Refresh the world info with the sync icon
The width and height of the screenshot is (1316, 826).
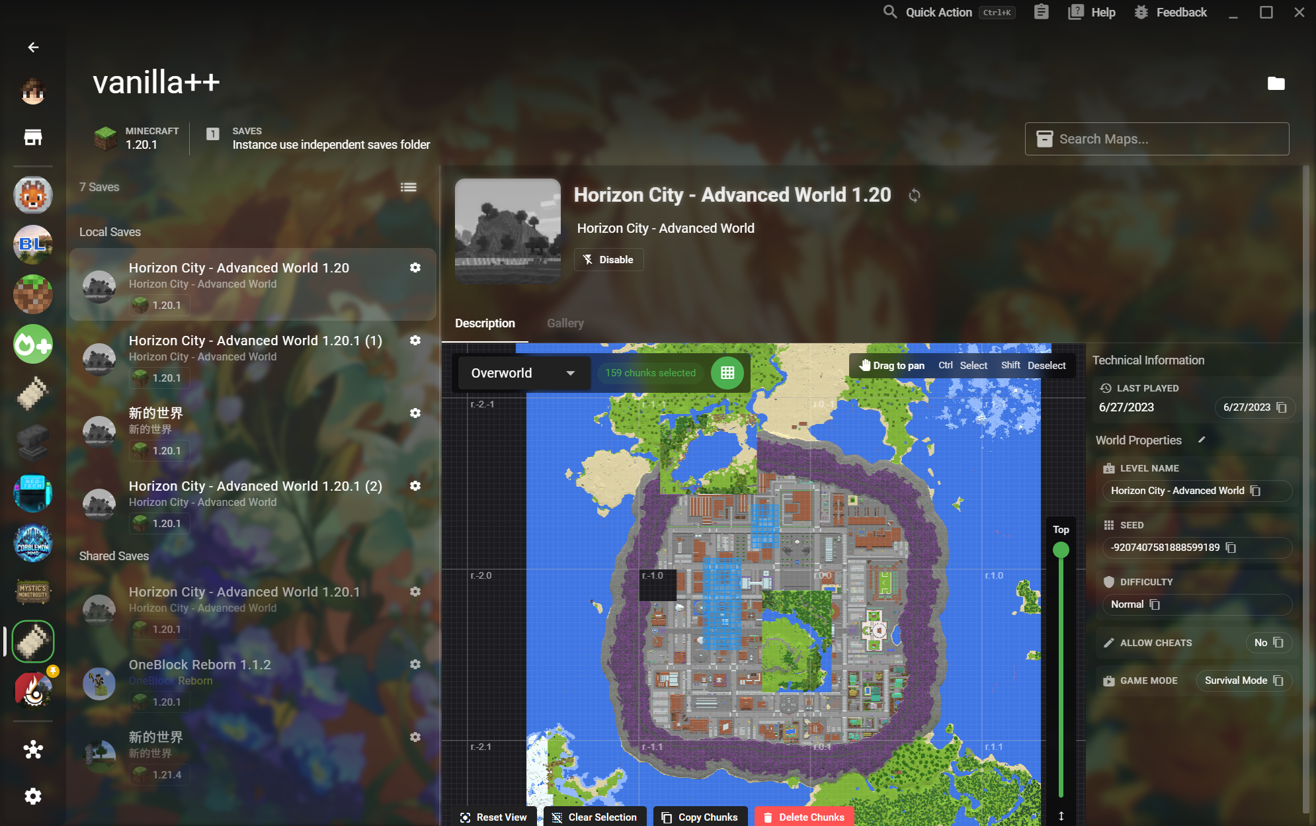click(915, 195)
